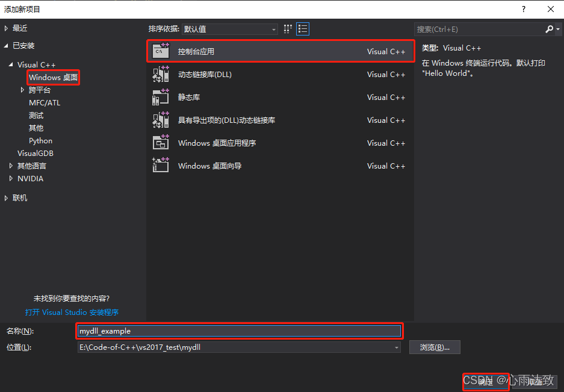Click the 浏览(B)... browse button
The image size is (564, 392).
(x=435, y=347)
